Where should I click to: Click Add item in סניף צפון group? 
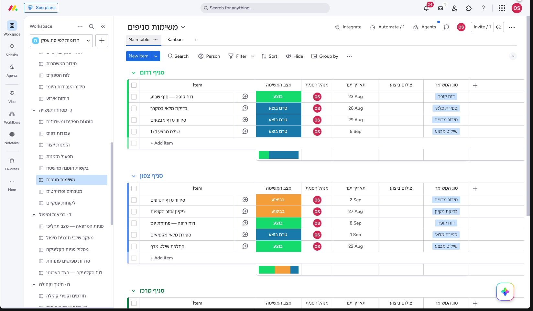[162, 258]
